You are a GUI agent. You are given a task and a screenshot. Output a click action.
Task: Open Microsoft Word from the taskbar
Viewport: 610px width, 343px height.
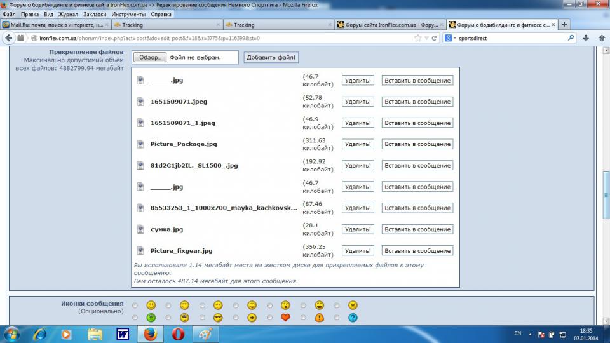tap(123, 333)
